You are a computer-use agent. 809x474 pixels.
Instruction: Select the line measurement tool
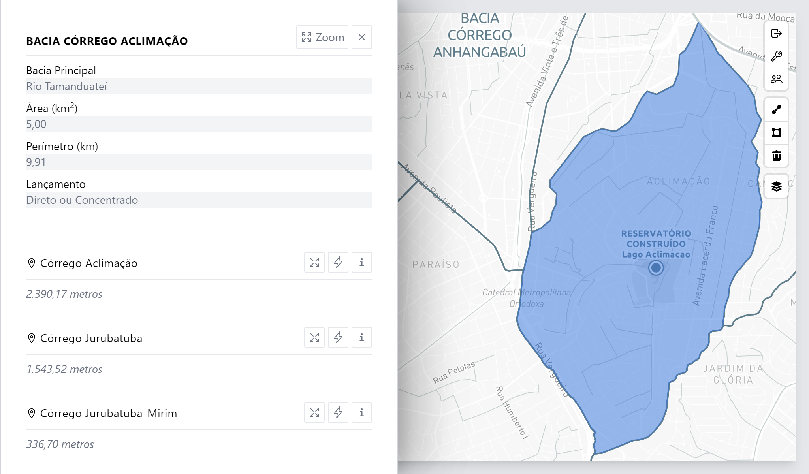point(777,109)
